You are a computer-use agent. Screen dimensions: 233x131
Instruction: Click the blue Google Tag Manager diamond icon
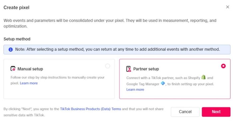coord(163,83)
